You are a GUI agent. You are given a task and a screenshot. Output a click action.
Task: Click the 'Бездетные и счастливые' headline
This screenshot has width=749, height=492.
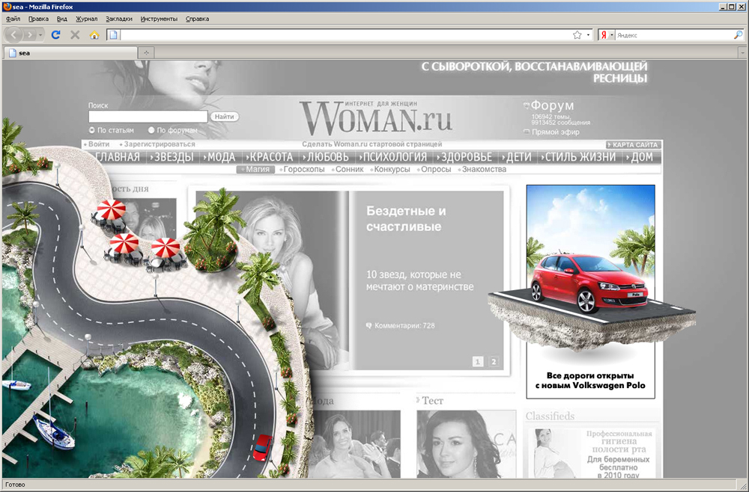[406, 218]
